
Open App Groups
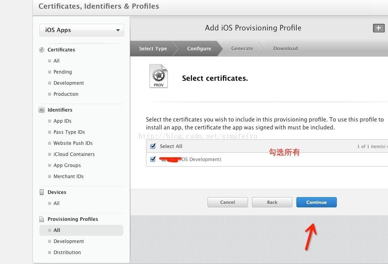[x=67, y=165]
